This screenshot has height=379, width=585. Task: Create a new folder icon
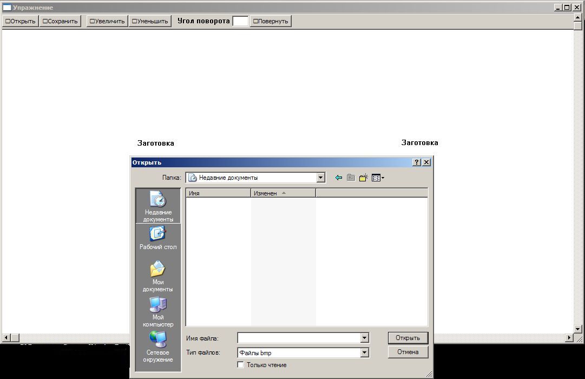click(x=363, y=178)
